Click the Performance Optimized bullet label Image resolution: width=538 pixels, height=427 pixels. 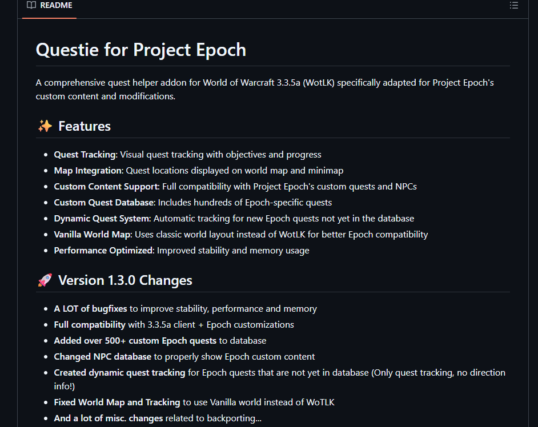103,251
